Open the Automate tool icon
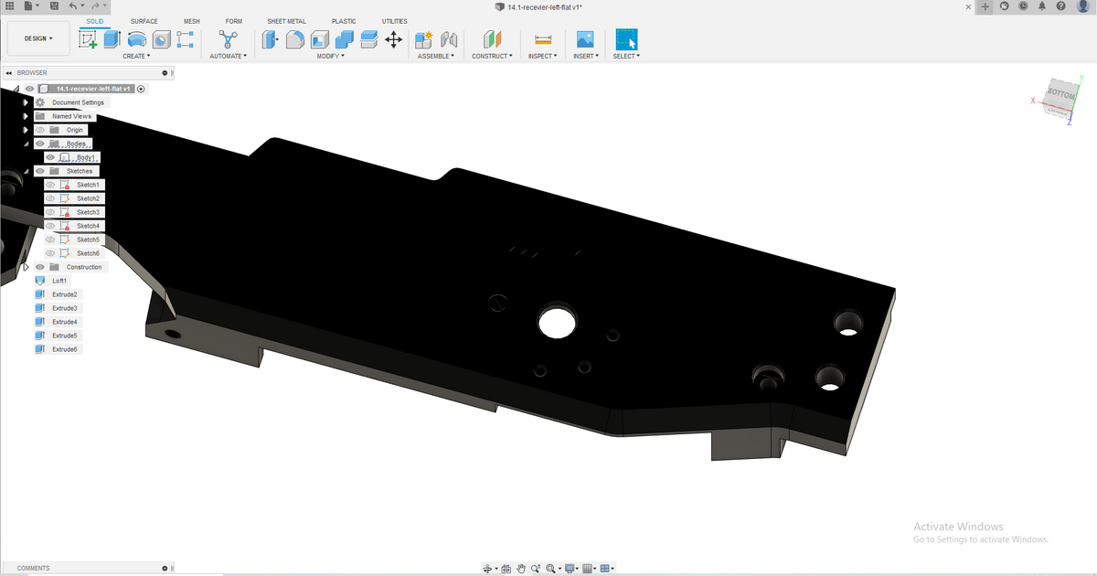 (228, 39)
